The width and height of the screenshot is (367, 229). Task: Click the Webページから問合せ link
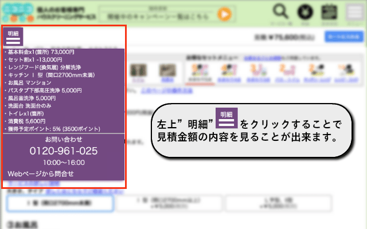click(41, 174)
